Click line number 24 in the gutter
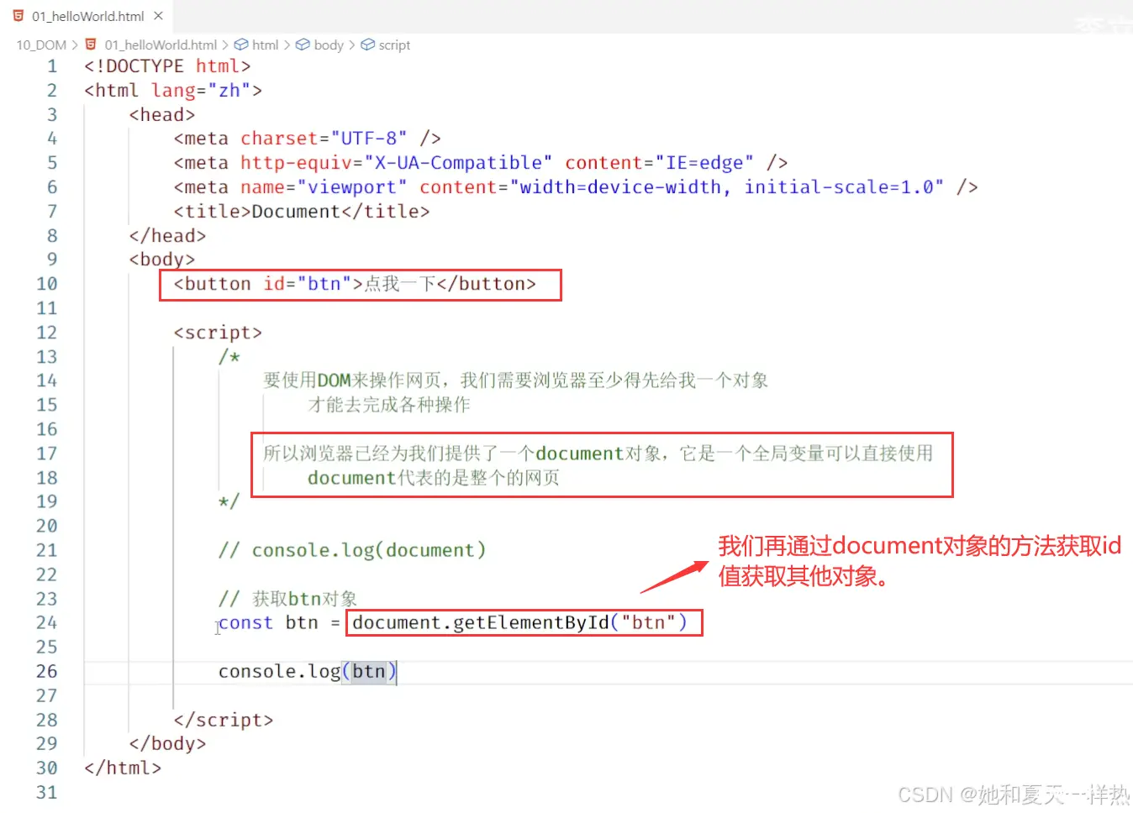 point(47,622)
